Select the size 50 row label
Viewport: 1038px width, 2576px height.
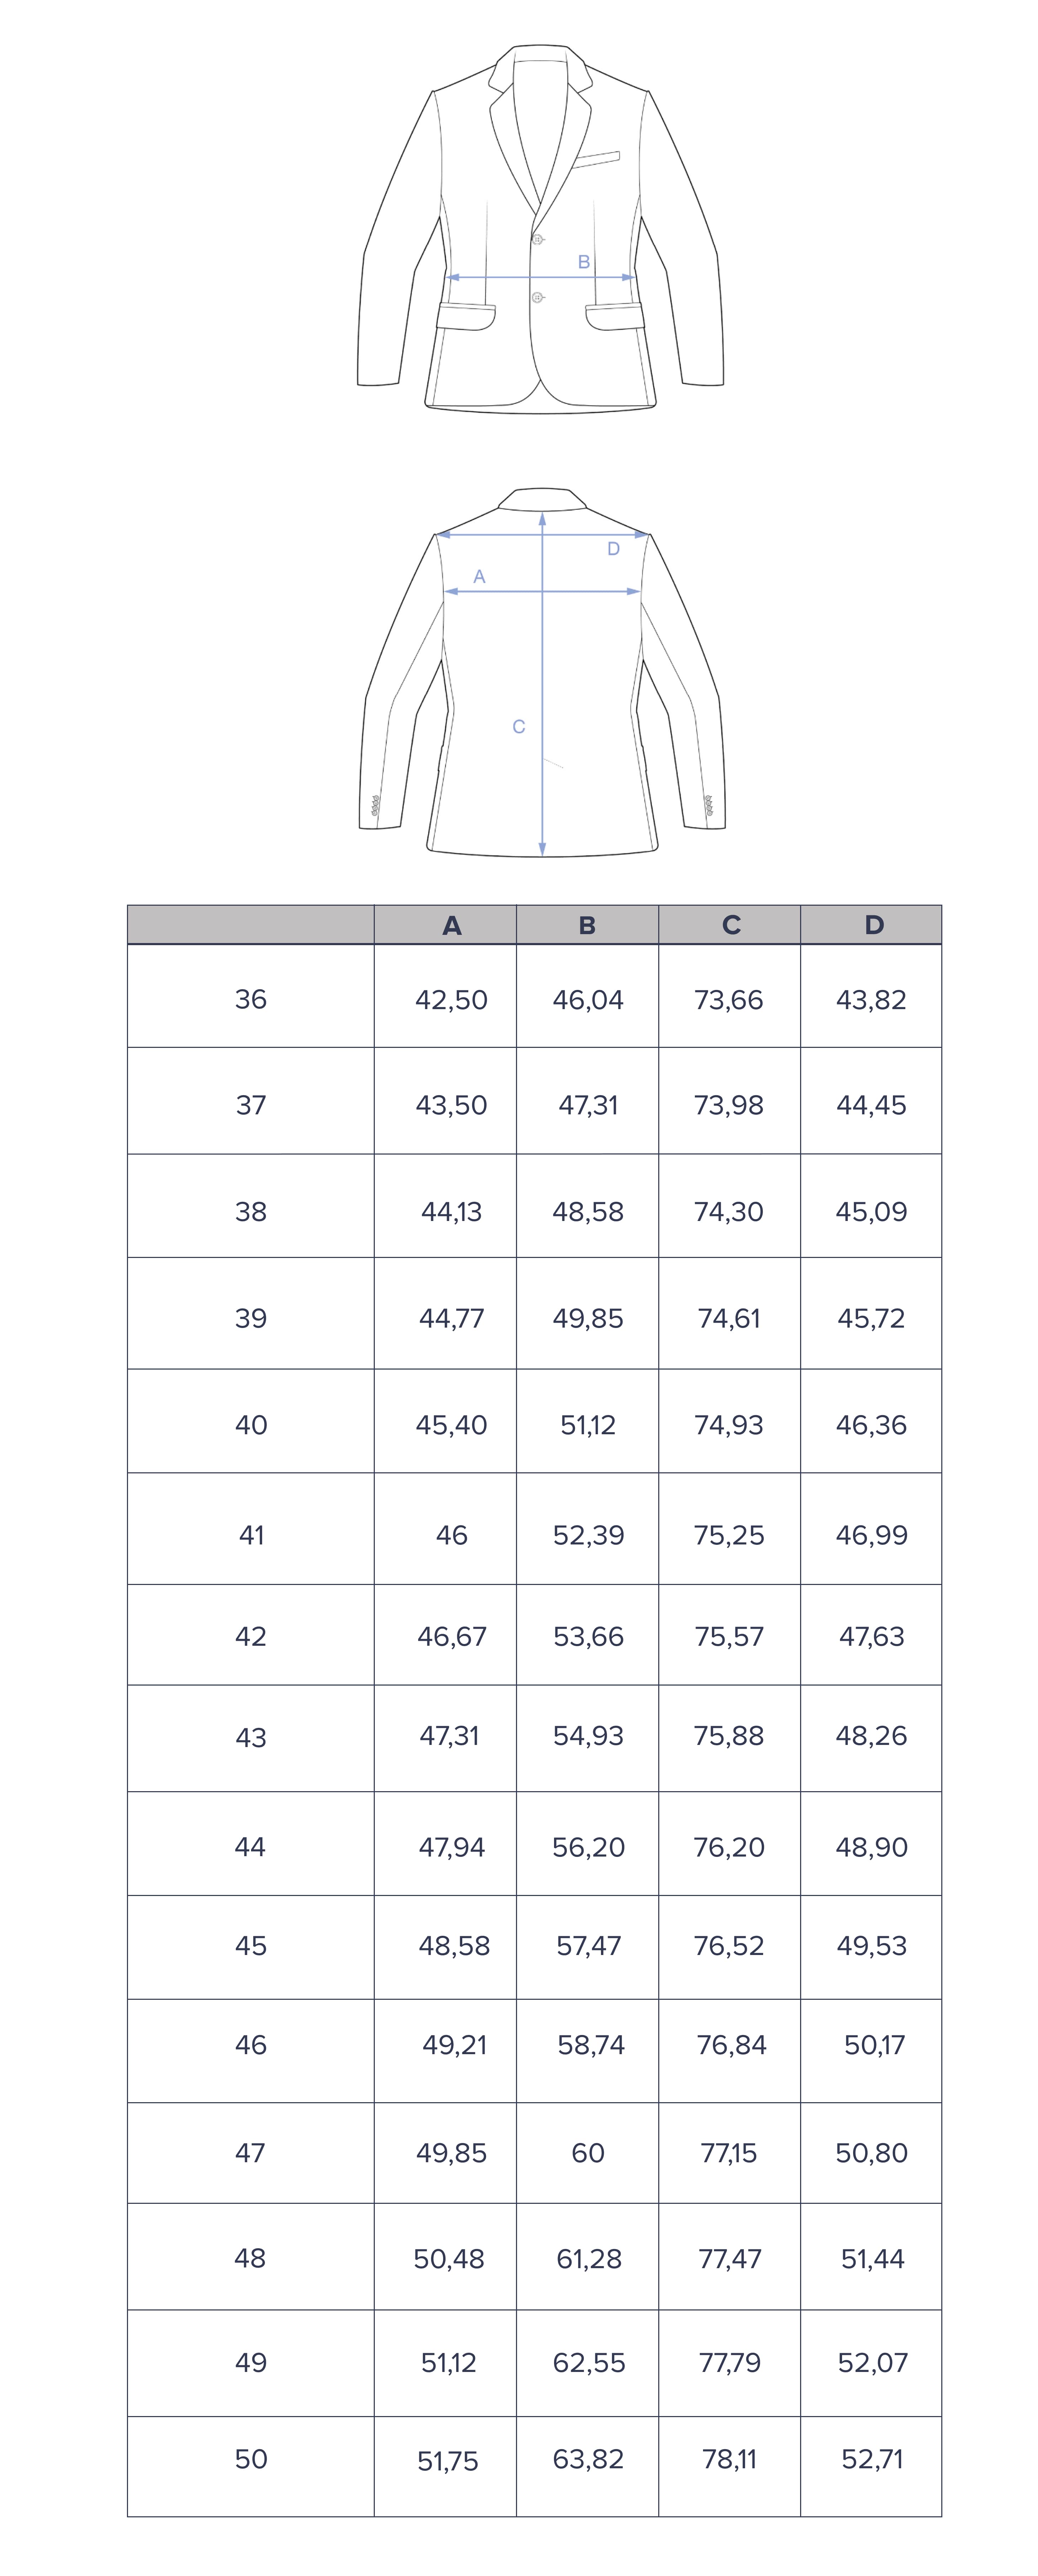[251, 2459]
